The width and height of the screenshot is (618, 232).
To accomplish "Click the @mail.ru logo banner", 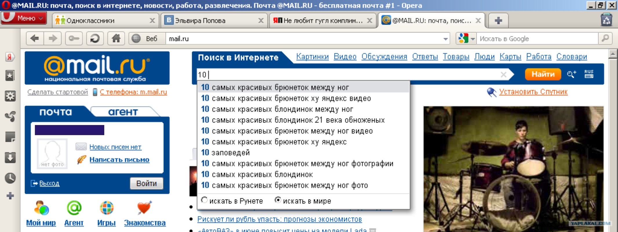I will (x=97, y=68).
